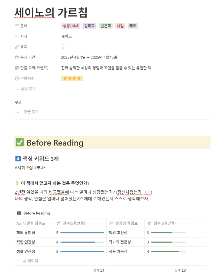Add a property with 속성 추가
This screenshot has width=224, height=276.
(26, 89)
